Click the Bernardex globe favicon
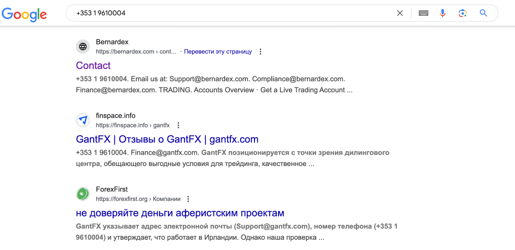Screen dimensions: 515x250 click(83, 47)
